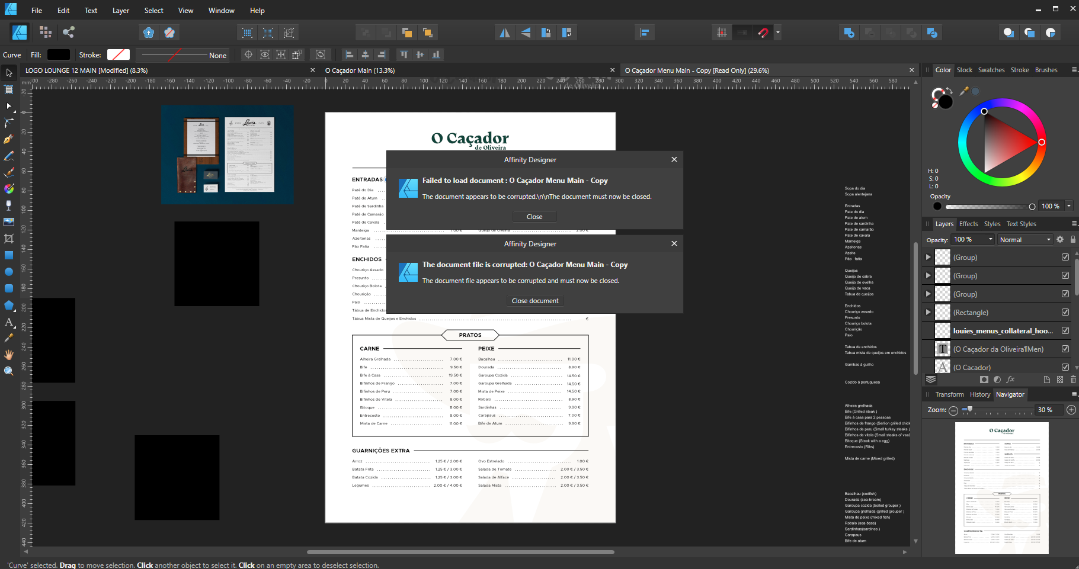This screenshot has height=569, width=1079.
Task: Click the color Opacity slider
Action: [x=990, y=207]
